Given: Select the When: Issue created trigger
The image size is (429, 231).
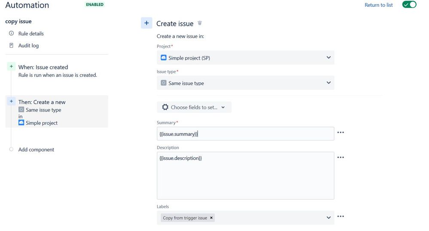Looking at the screenshot, I should click(x=43, y=67).
